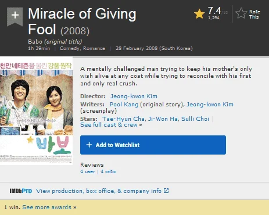Click the empty Rate This star
Screen dimensions: 269x215
(241, 13)
